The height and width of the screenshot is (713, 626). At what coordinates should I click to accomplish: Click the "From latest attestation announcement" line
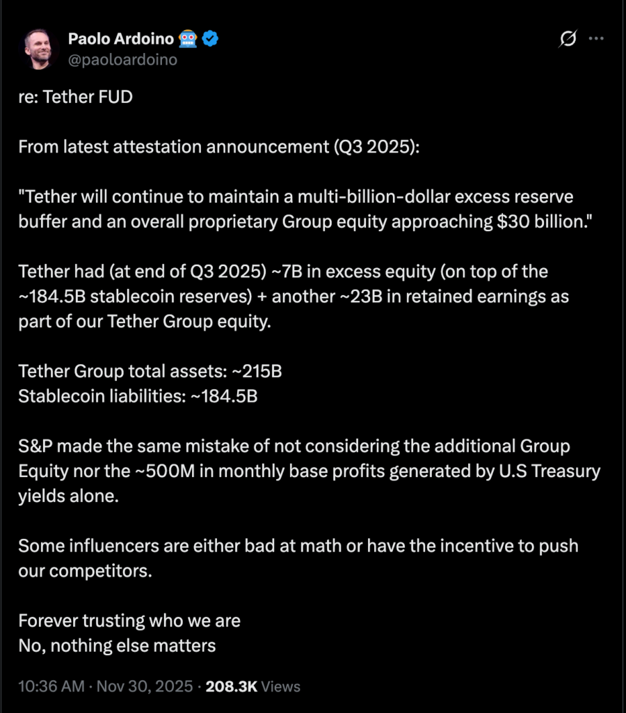[x=219, y=147]
